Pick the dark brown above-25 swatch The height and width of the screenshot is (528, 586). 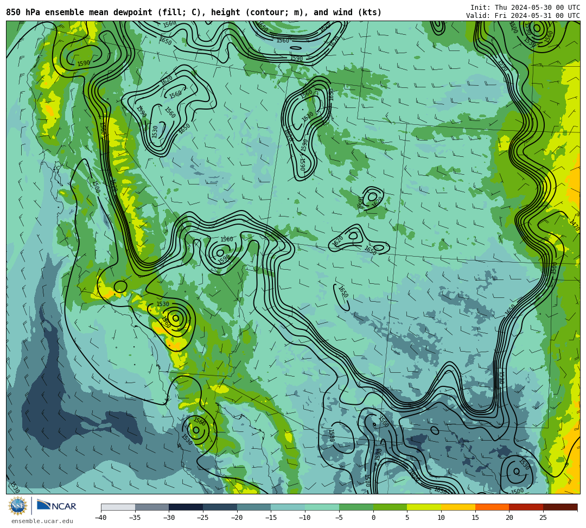560,507
